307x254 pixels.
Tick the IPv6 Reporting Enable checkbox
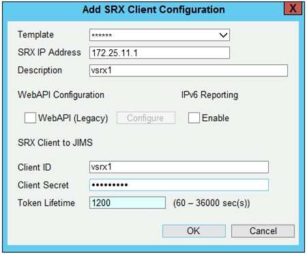point(194,118)
